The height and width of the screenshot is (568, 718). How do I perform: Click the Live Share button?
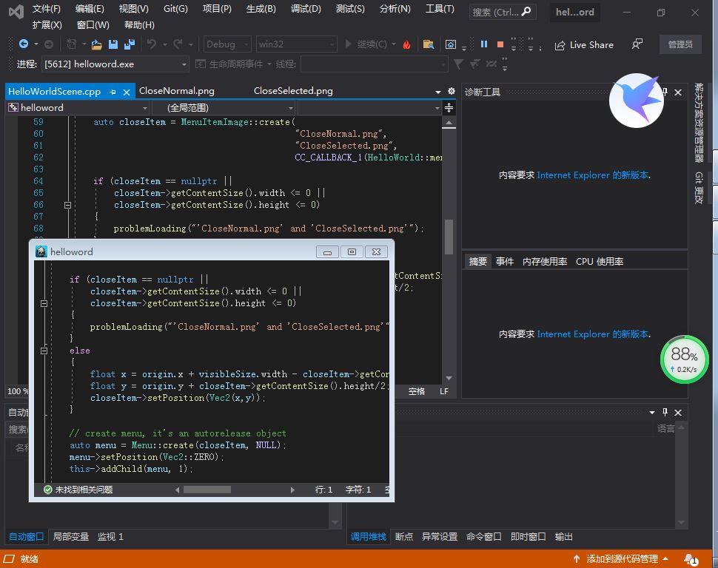pos(584,44)
